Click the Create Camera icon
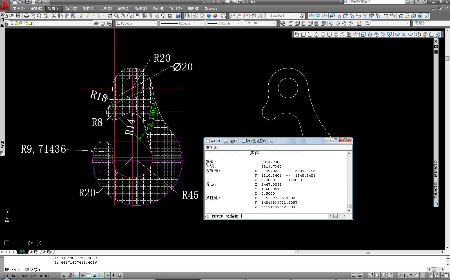This screenshot has height=280, width=450. (x=359, y=23)
